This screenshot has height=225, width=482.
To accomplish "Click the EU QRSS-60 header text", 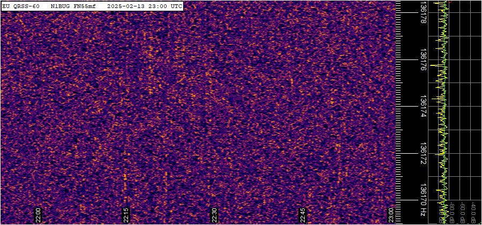I will pos(21,6).
